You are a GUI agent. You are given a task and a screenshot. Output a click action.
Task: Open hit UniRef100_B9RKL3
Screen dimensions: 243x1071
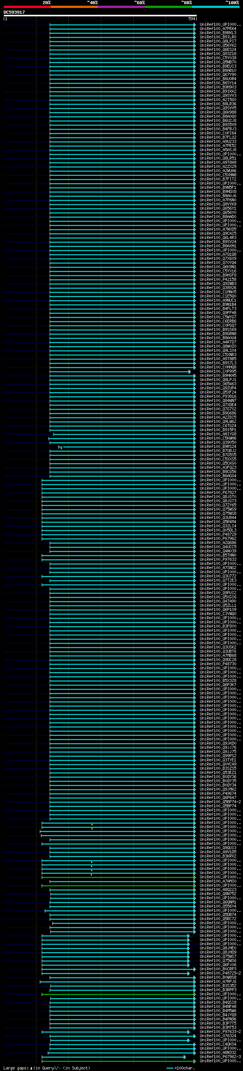click(x=218, y=33)
